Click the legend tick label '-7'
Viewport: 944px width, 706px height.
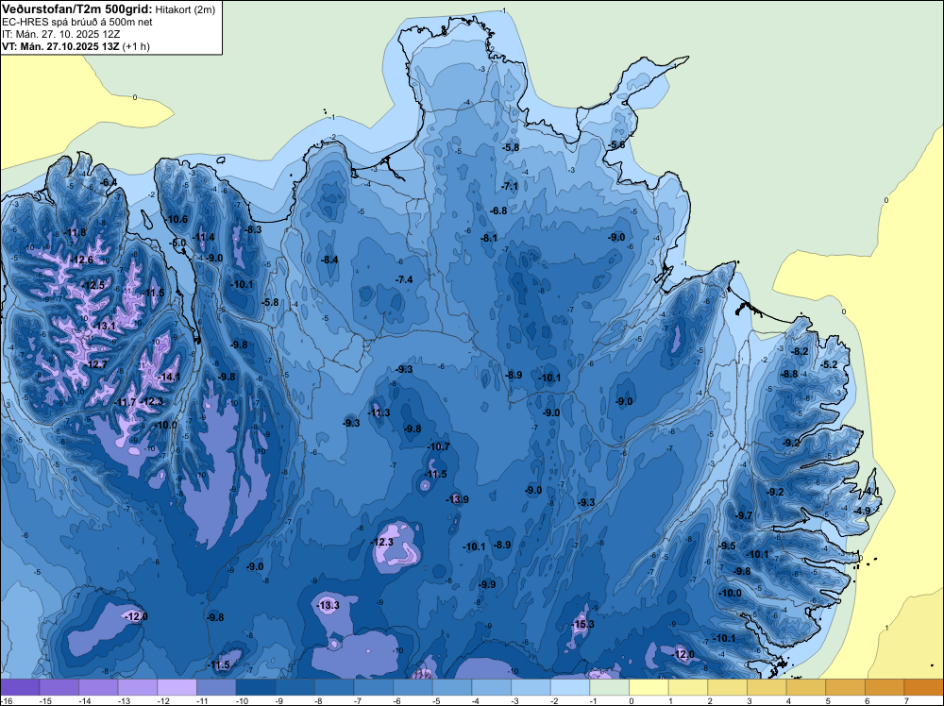click(x=358, y=700)
